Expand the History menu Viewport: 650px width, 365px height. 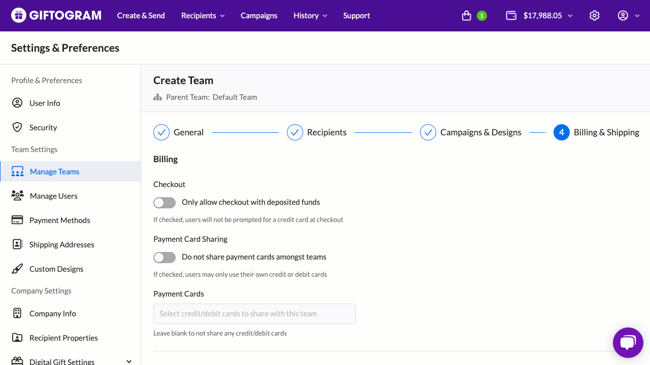pyautogui.click(x=310, y=16)
